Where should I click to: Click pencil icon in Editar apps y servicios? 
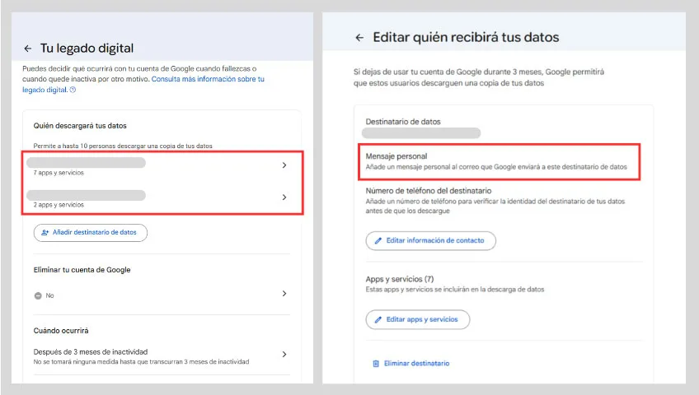pyautogui.click(x=378, y=319)
